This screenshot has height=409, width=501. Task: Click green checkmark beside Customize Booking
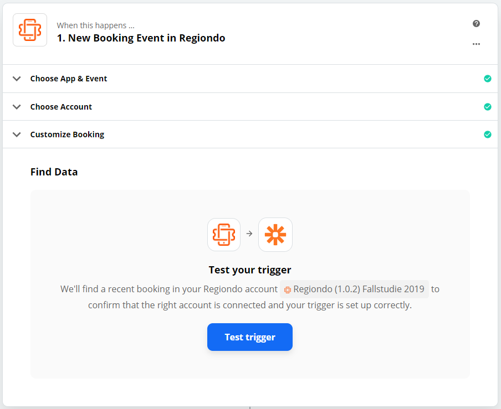(487, 134)
